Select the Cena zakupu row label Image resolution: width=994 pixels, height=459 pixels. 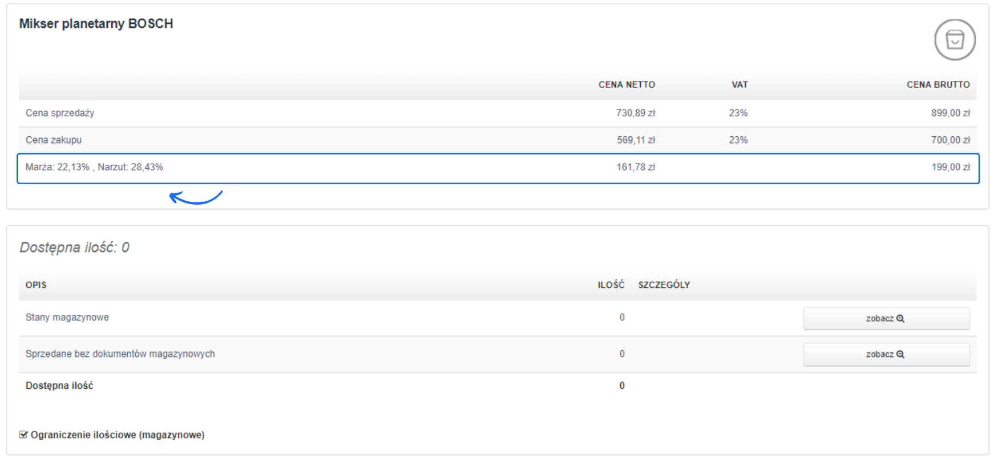pyautogui.click(x=54, y=140)
